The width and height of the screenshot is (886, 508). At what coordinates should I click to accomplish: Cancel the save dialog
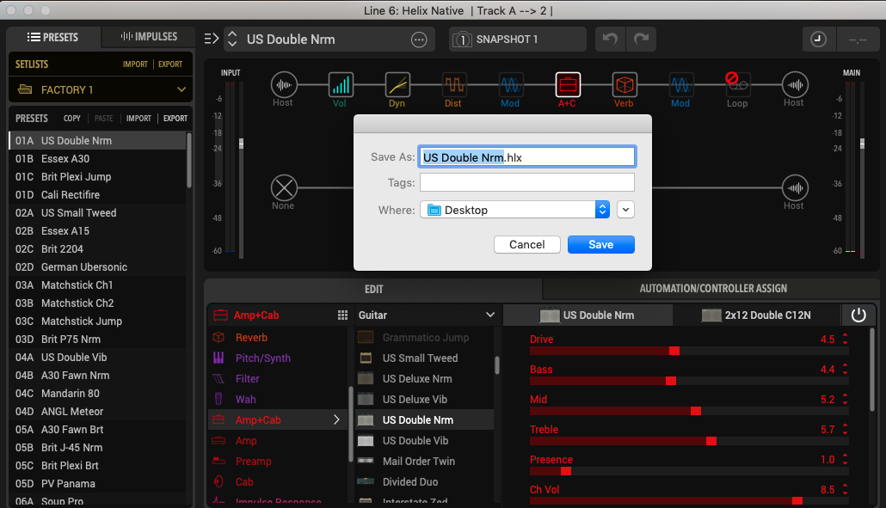(x=526, y=244)
